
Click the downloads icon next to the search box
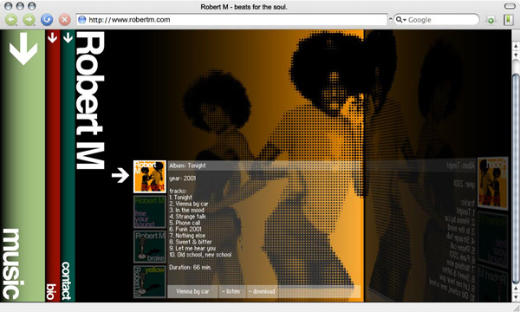(x=491, y=20)
